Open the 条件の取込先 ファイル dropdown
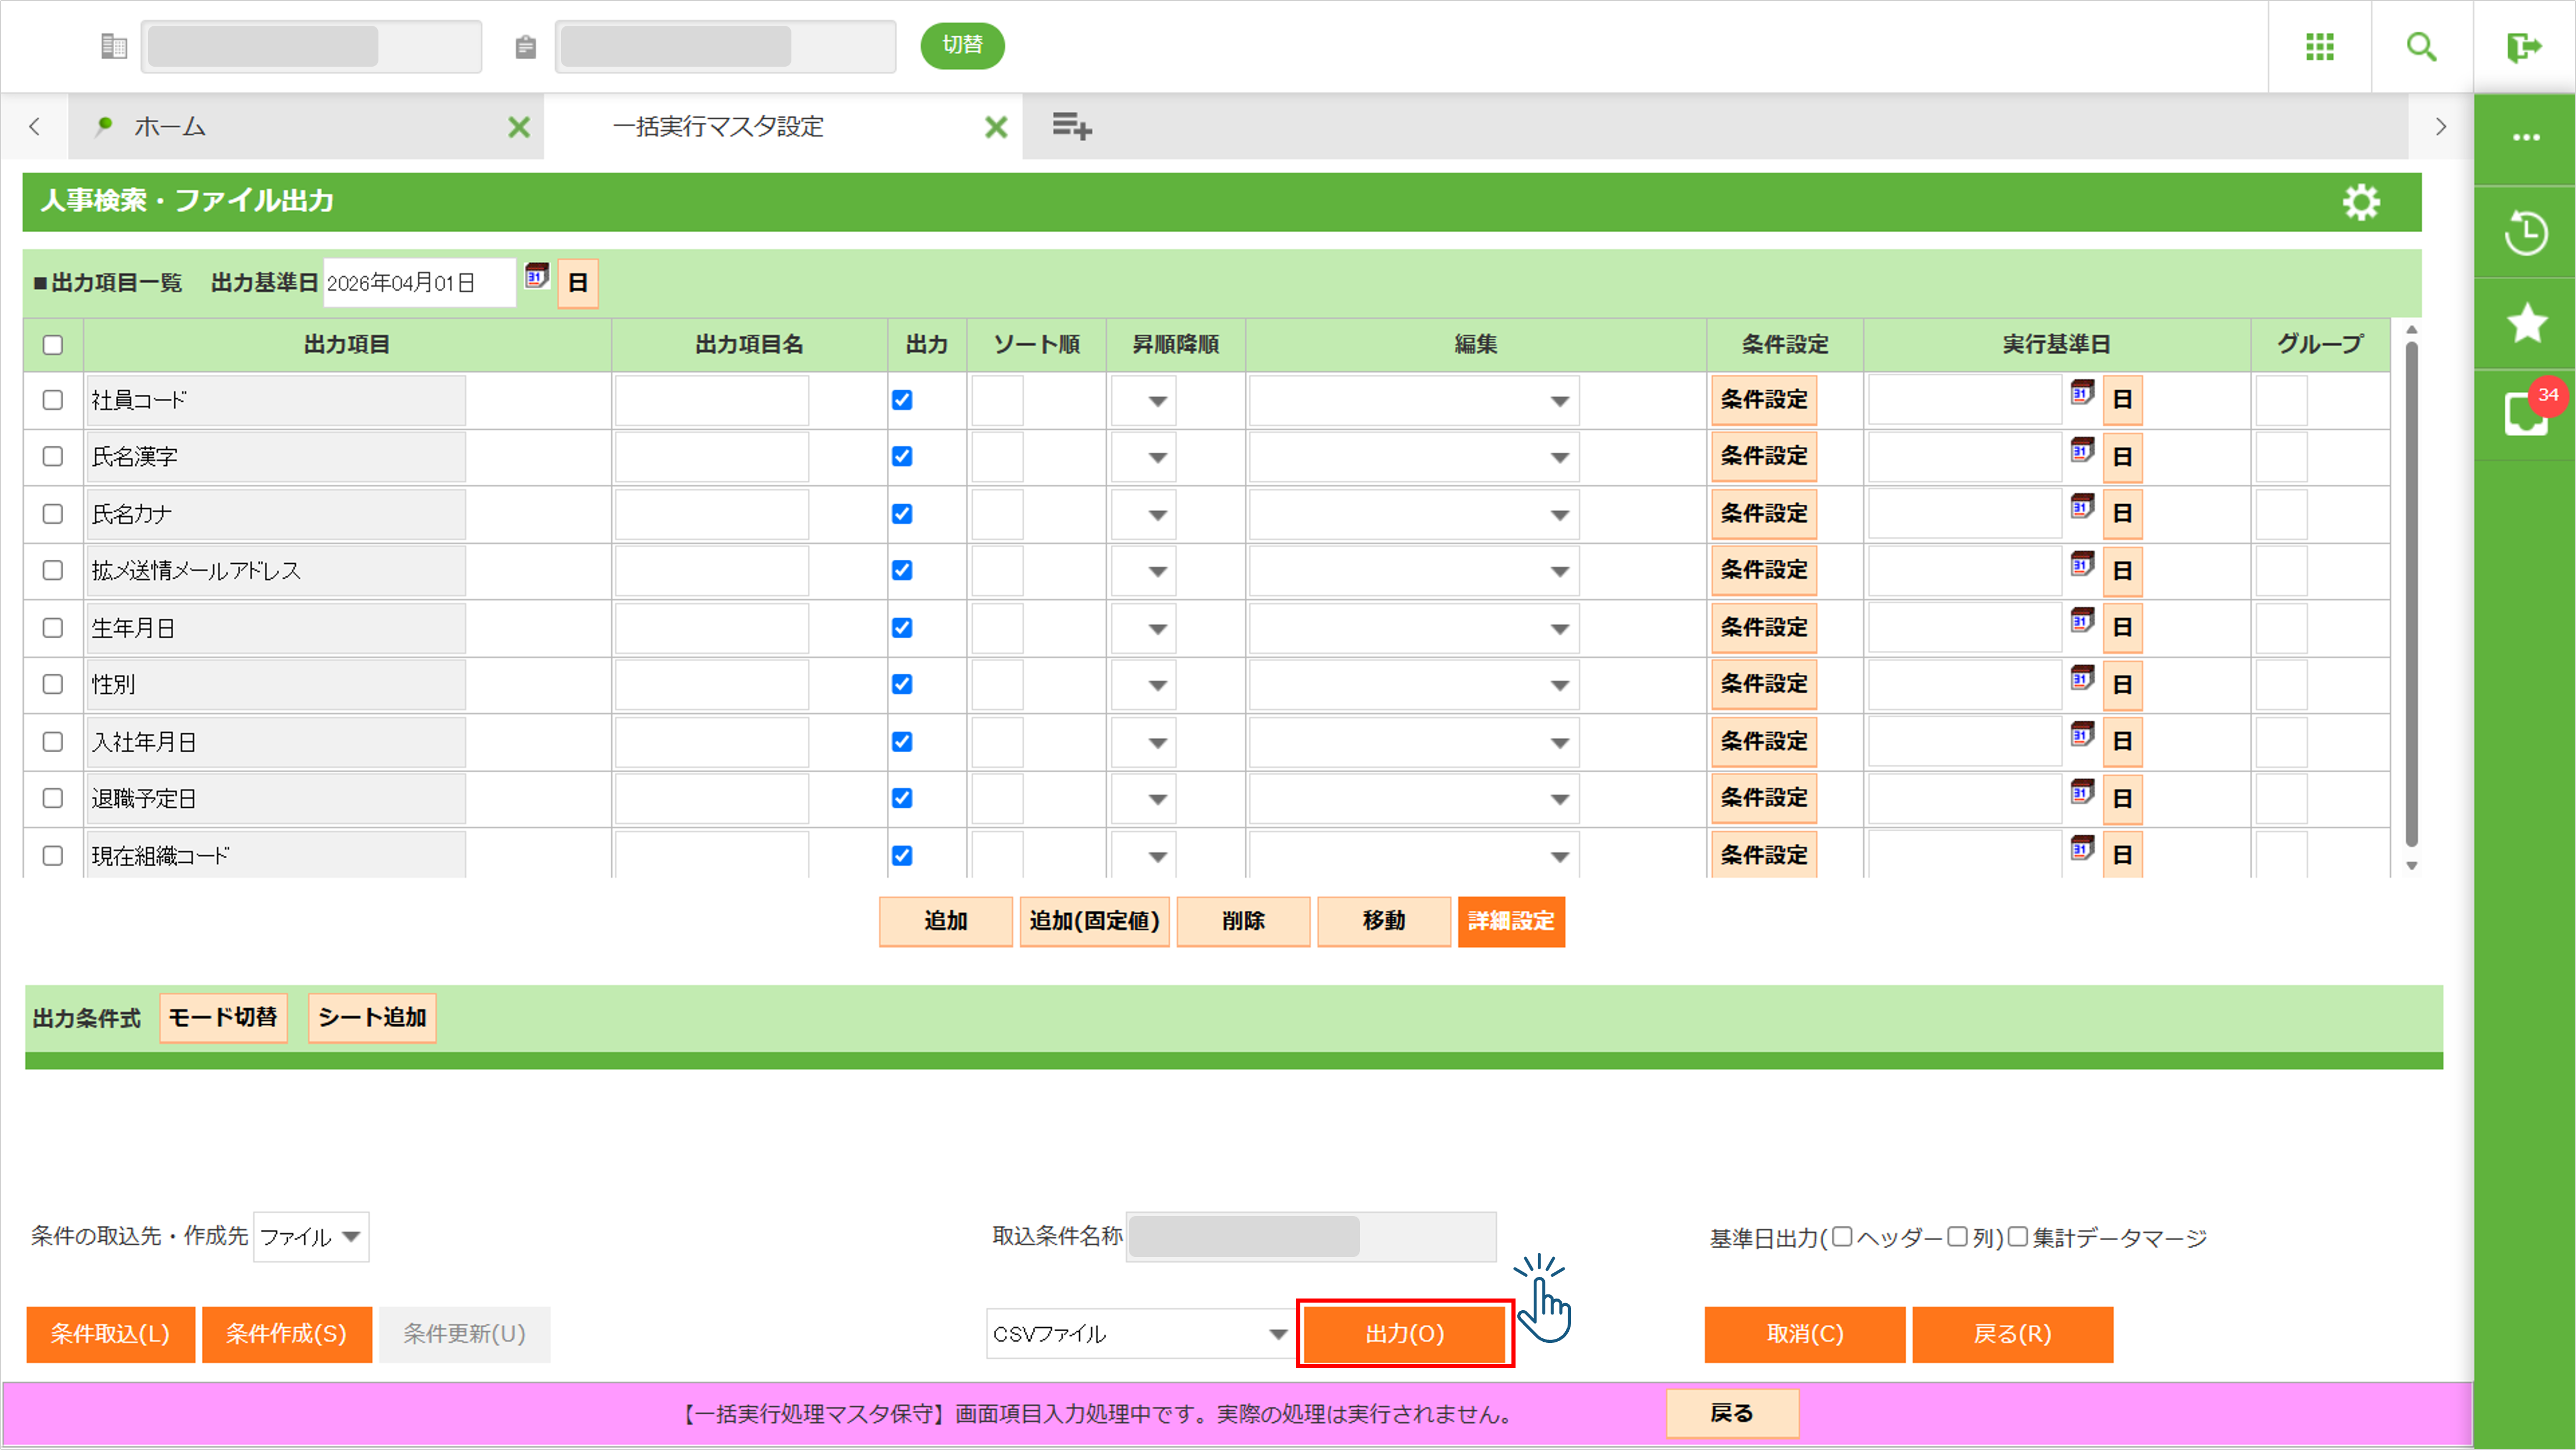2576x1450 pixels. click(311, 1237)
